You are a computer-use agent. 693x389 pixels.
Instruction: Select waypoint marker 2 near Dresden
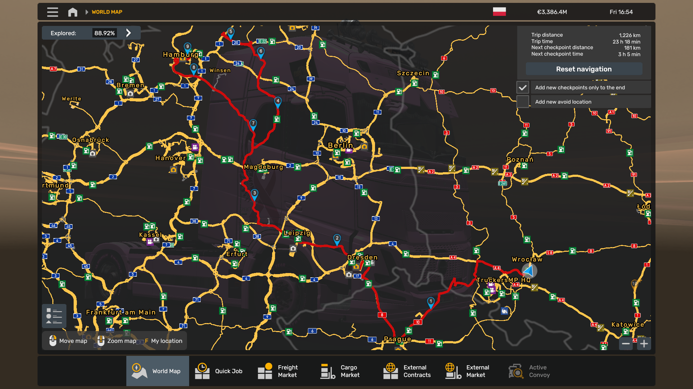click(337, 239)
